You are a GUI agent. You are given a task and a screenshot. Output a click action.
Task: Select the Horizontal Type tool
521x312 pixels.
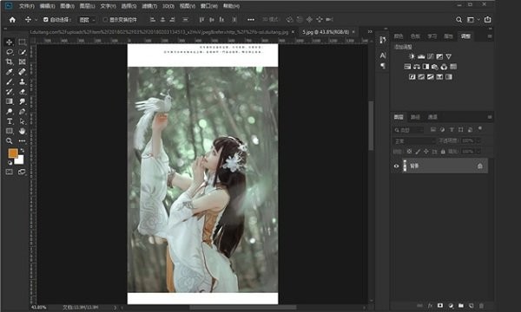coord(10,121)
